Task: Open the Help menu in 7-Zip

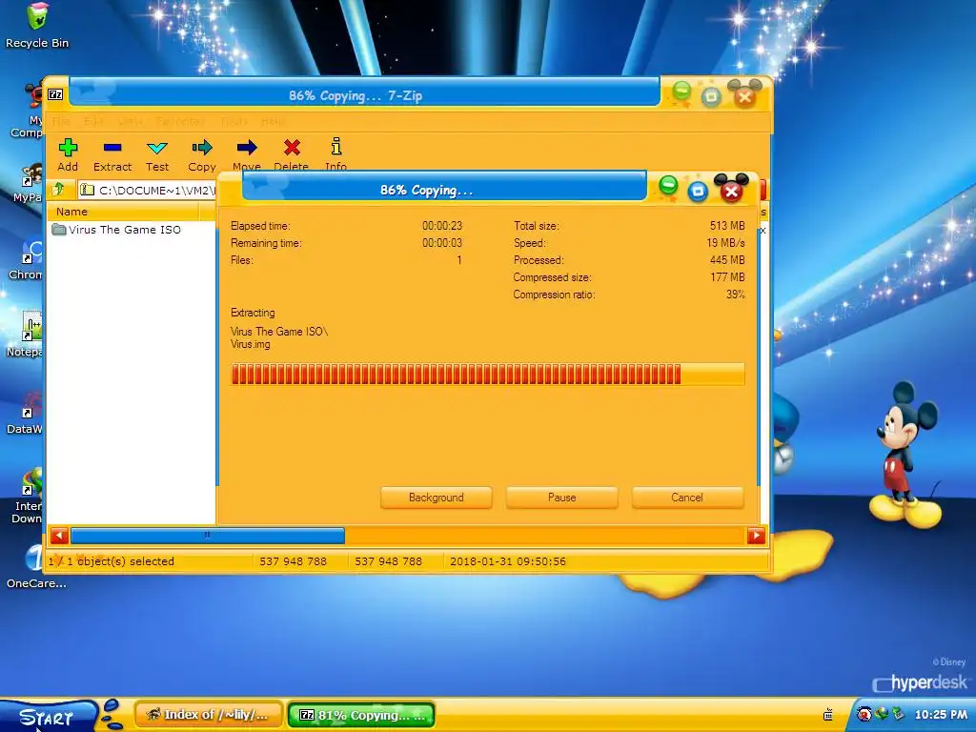Action: 274,121
